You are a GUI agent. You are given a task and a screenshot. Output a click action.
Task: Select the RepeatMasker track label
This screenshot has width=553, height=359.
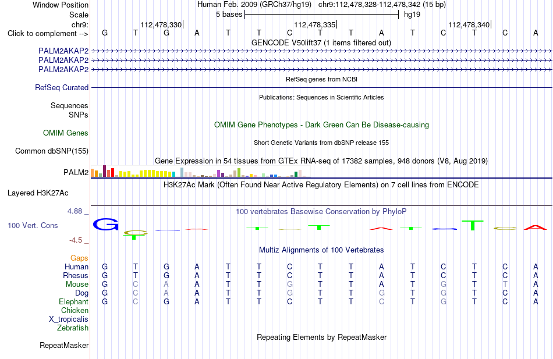64,345
